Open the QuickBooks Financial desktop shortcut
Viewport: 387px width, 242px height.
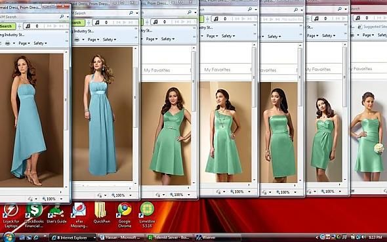coord(34,214)
